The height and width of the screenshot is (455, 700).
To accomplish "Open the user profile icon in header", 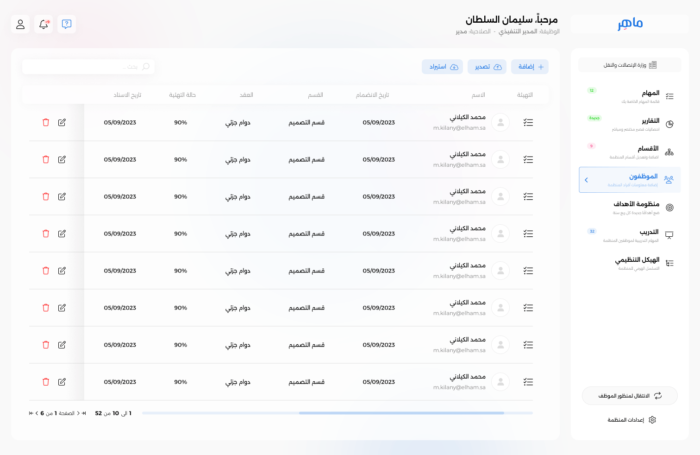I will click(20, 24).
